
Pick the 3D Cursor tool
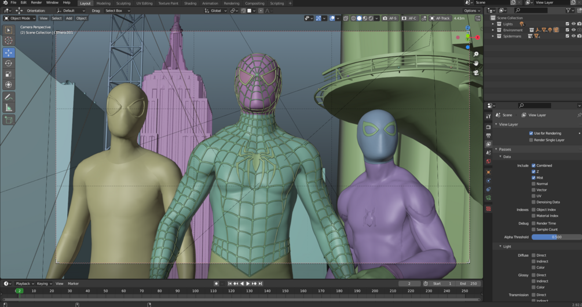click(x=9, y=41)
